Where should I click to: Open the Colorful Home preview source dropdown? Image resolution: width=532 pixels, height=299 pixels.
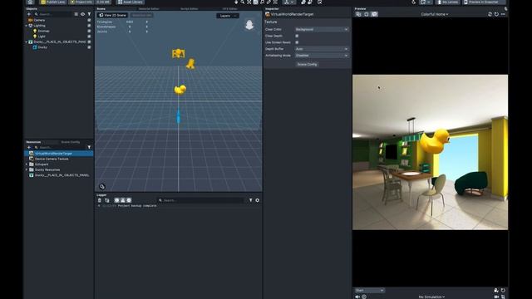click(x=435, y=14)
